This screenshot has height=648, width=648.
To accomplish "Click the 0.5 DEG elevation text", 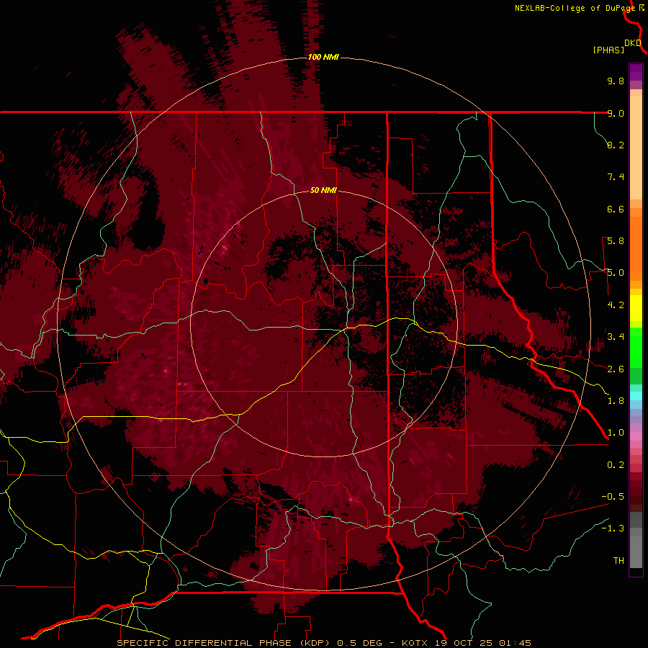I will click(x=359, y=643).
